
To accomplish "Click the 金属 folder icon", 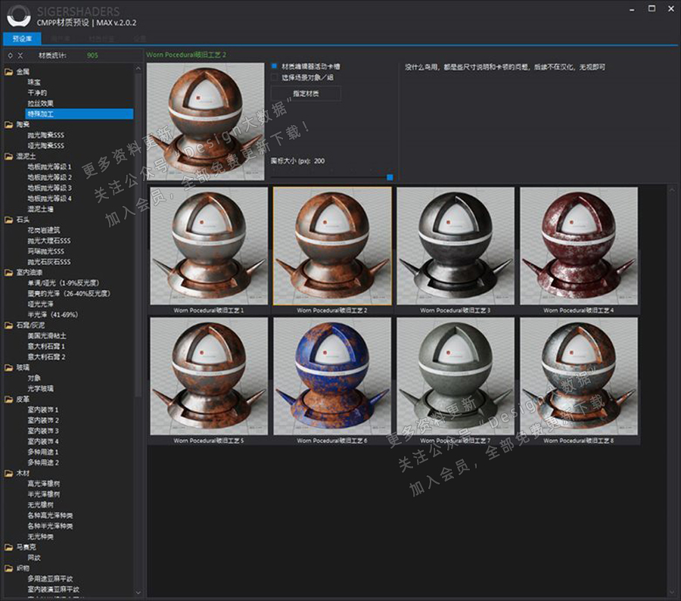I will click(x=9, y=72).
